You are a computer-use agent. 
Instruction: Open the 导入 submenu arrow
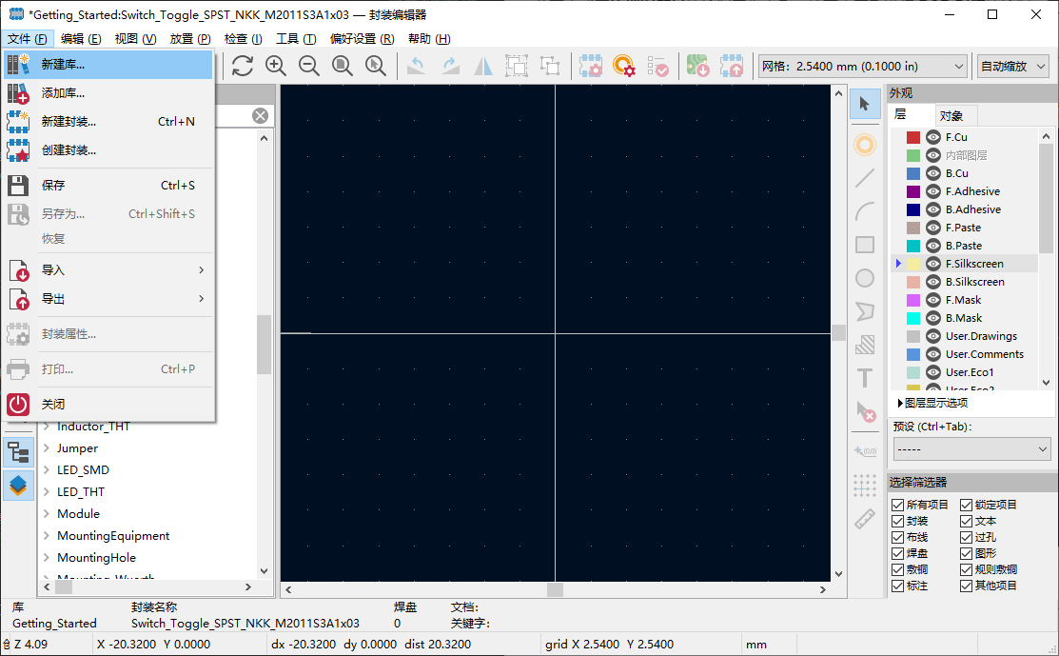coord(202,270)
